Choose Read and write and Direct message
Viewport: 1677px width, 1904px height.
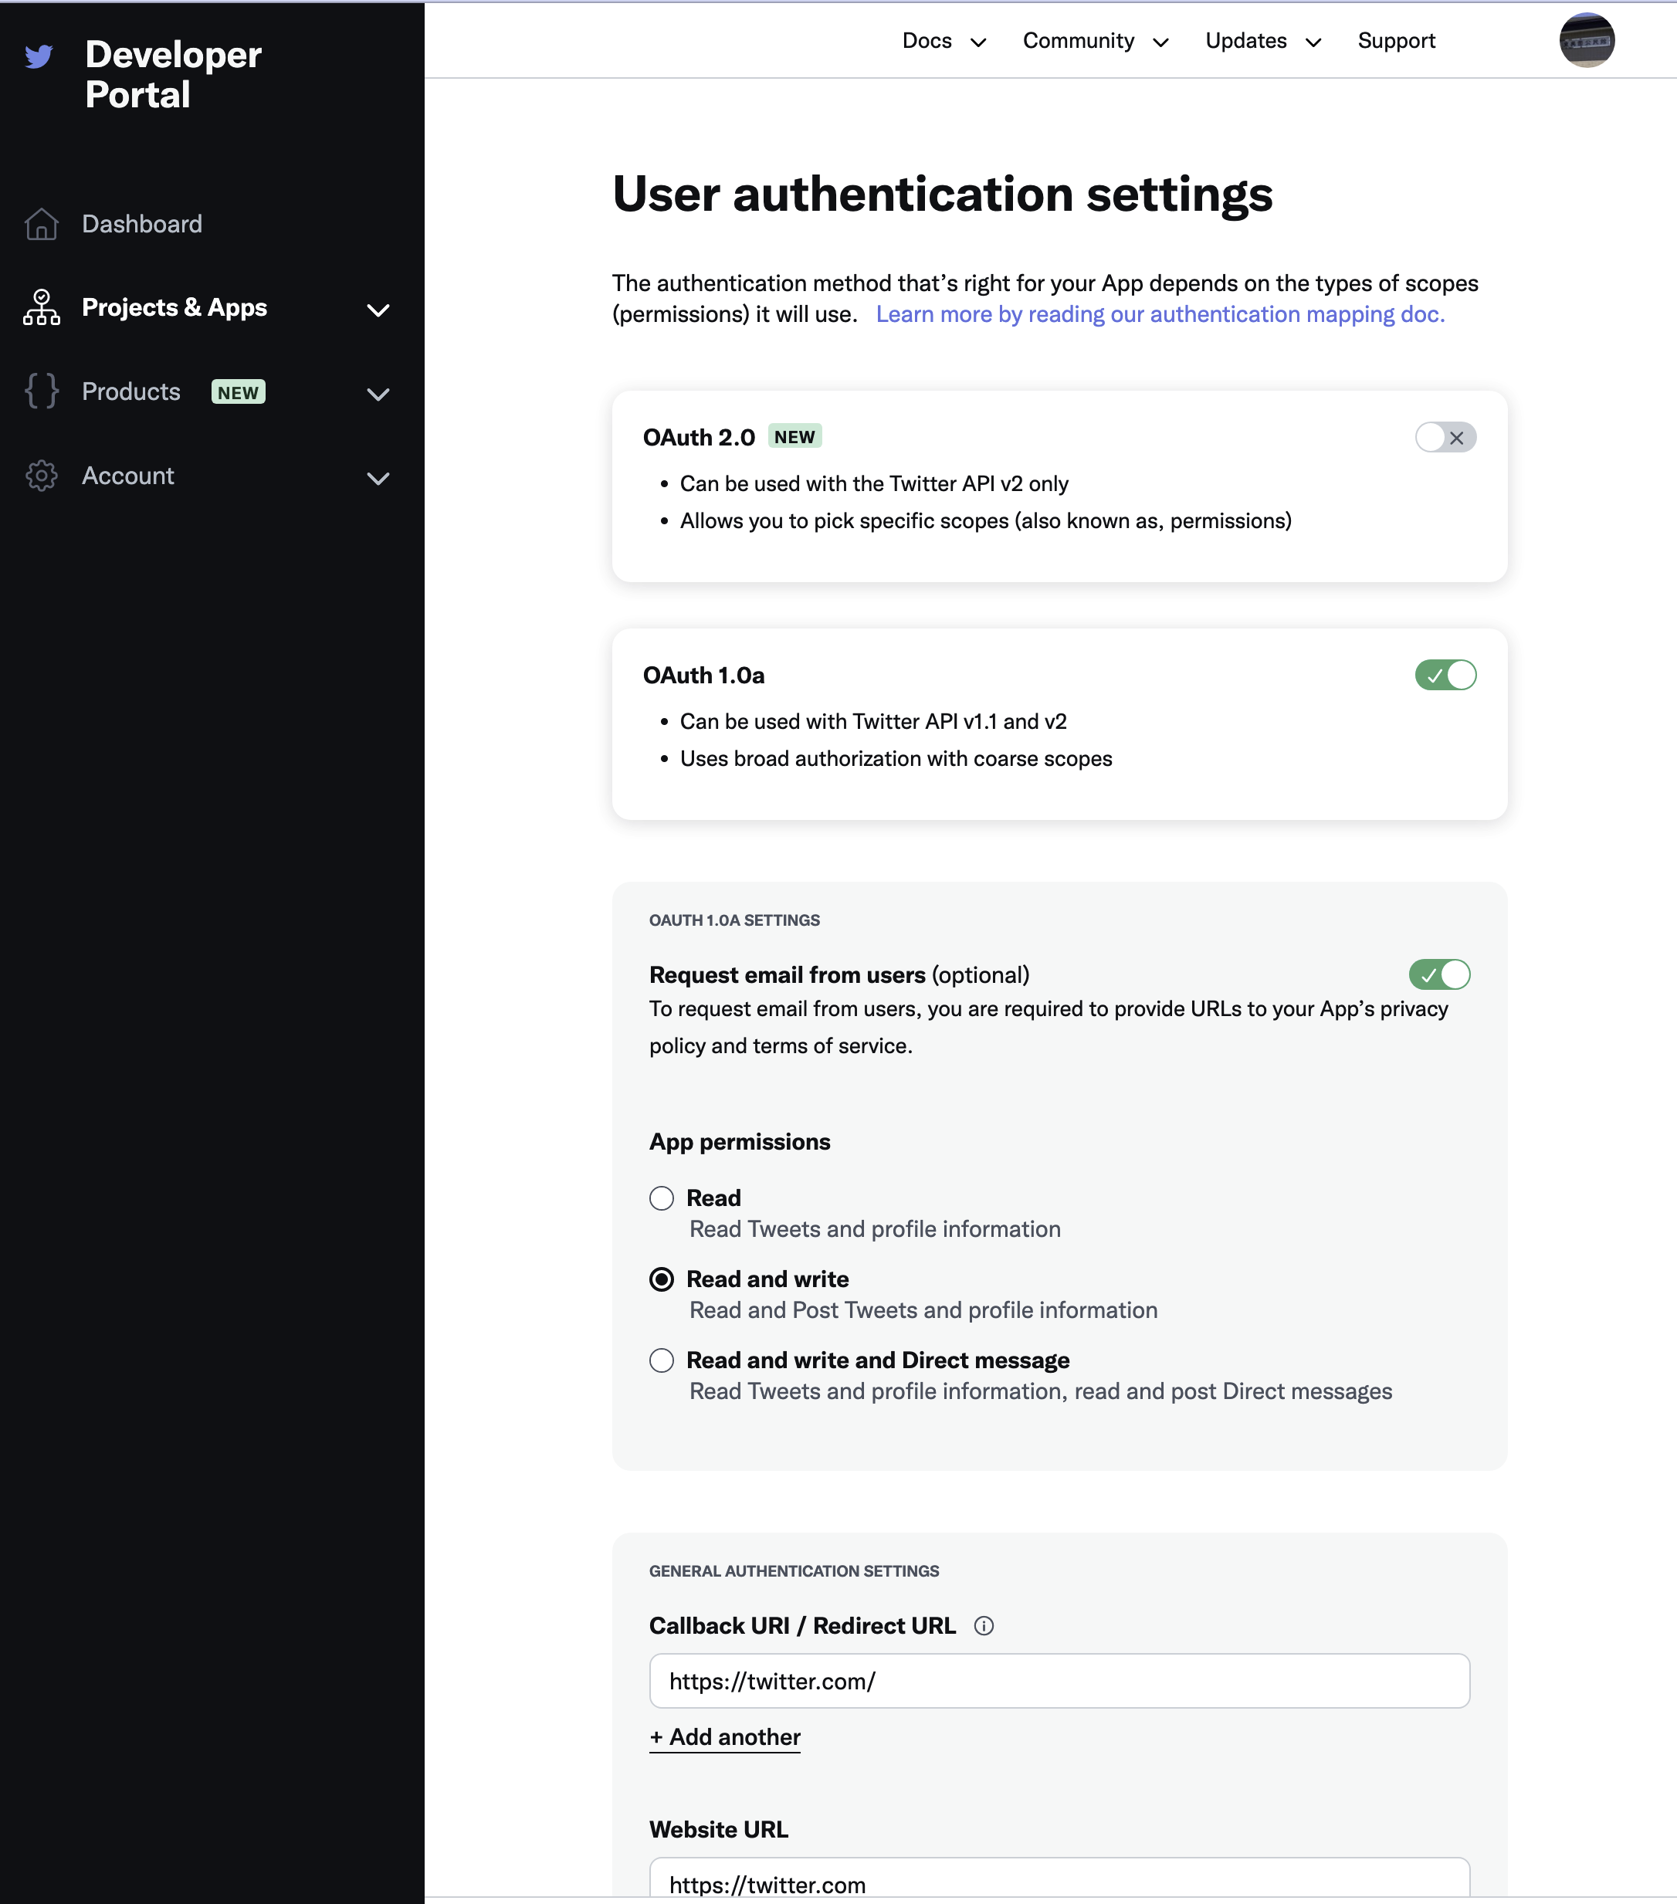[x=662, y=1360]
